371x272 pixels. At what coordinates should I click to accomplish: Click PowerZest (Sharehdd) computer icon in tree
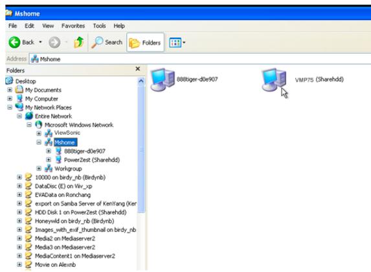click(x=58, y=159)
